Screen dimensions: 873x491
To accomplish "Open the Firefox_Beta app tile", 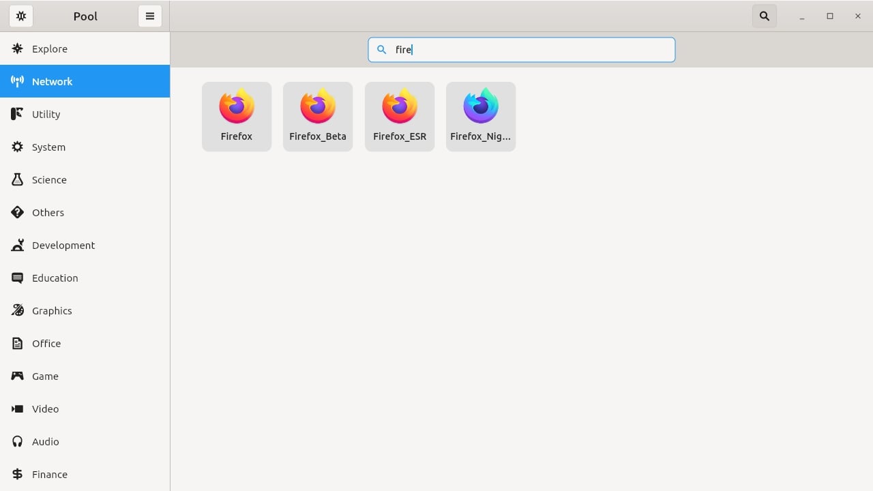I will (x=318, y=117).
